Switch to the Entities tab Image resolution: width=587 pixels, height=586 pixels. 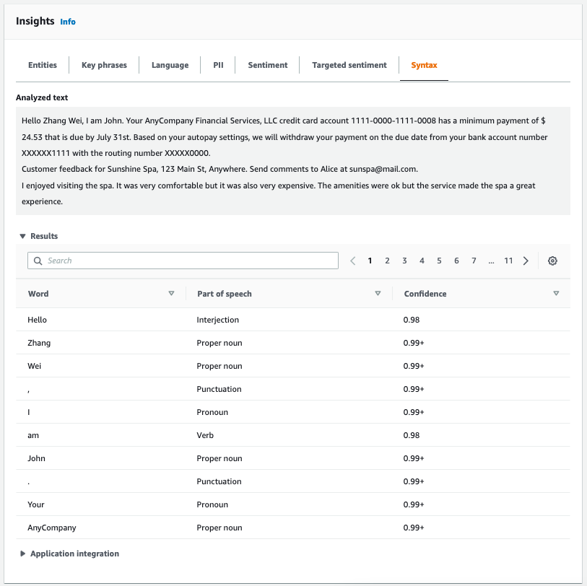[x=42, y=65]
